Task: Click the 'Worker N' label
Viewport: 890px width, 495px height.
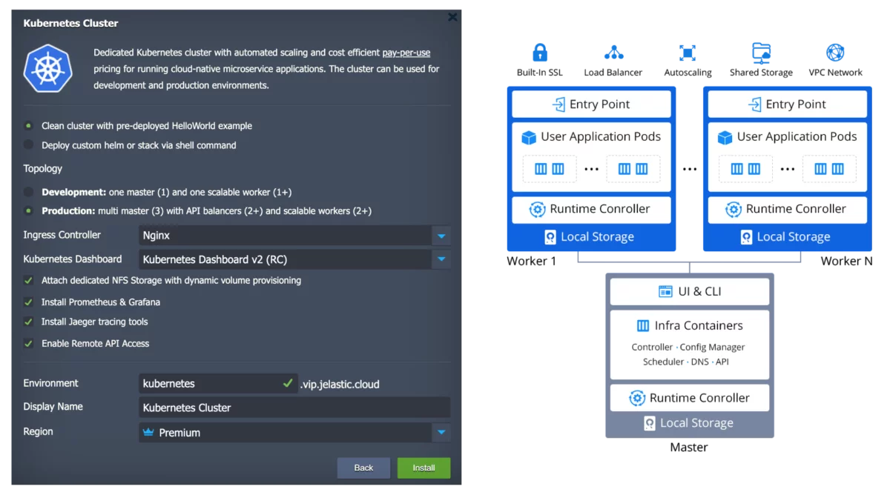Action: pyautogui.click(x=846, y=261)
